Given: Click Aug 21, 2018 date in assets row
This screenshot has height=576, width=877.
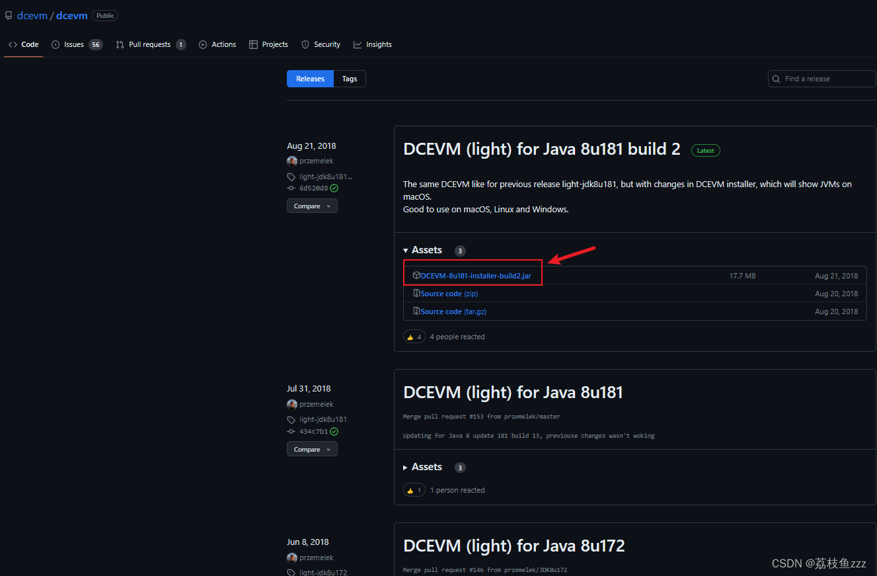Looking at the screenshot, I should pyautogui.click(x=837, y=276).
